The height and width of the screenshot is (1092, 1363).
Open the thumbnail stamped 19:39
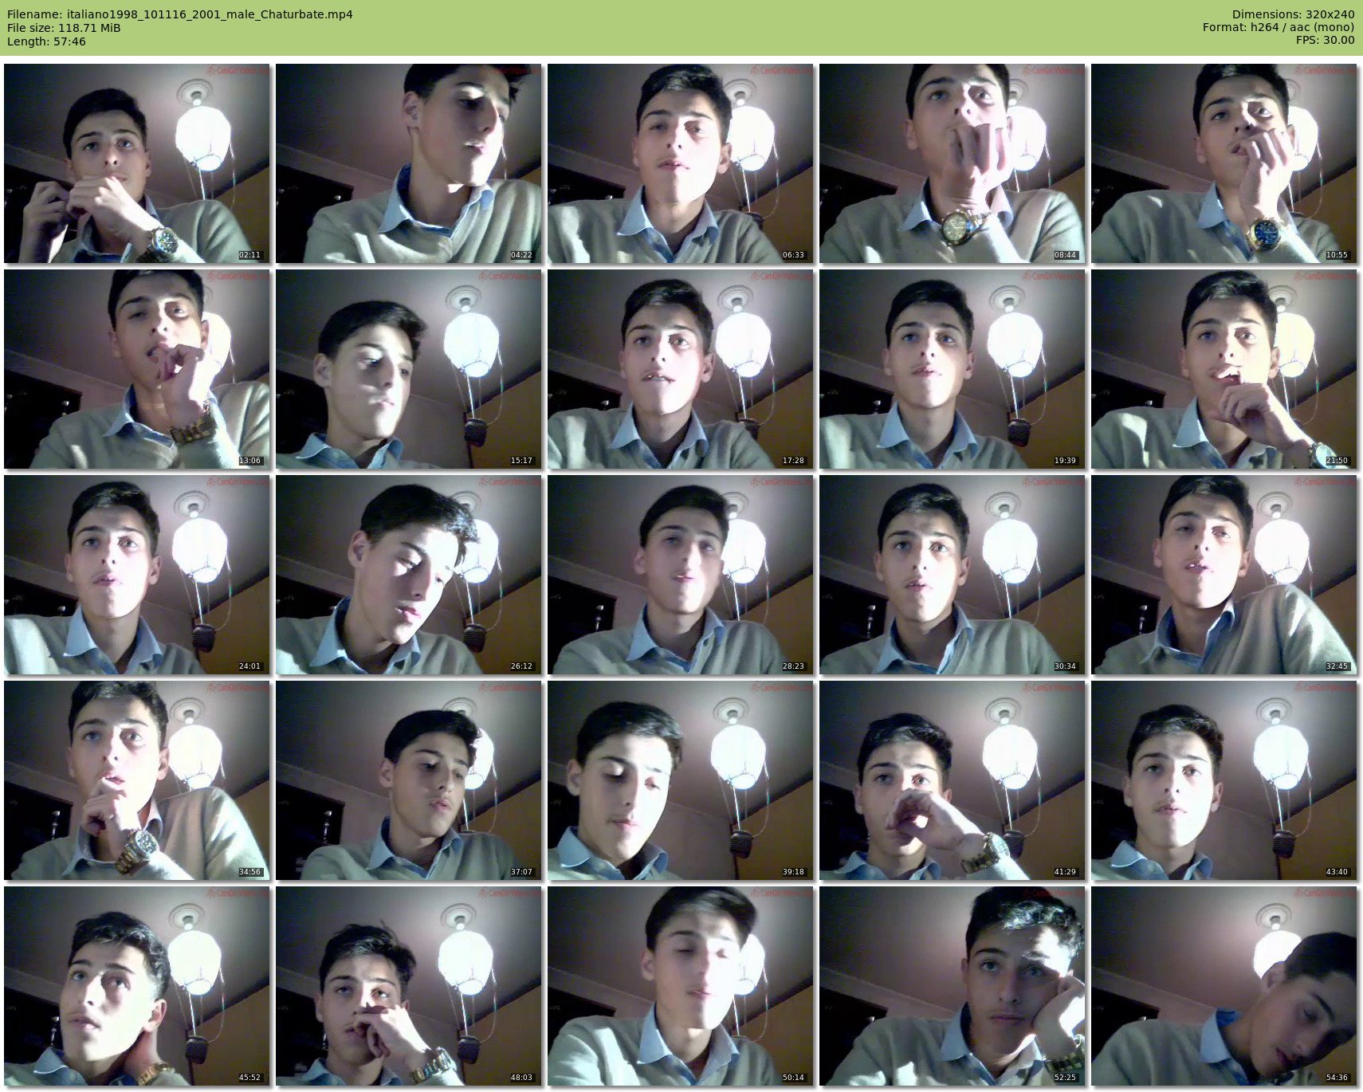(x=953, y=369)
